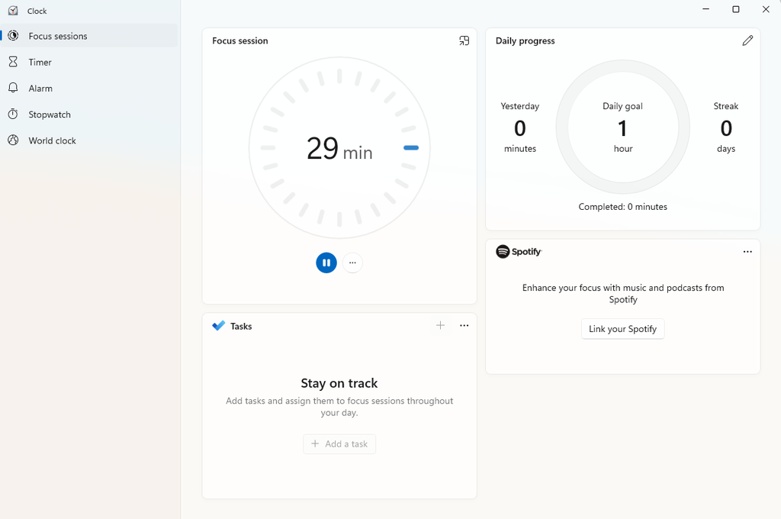
Task: Click the Spotify logo
Action: 519,251
